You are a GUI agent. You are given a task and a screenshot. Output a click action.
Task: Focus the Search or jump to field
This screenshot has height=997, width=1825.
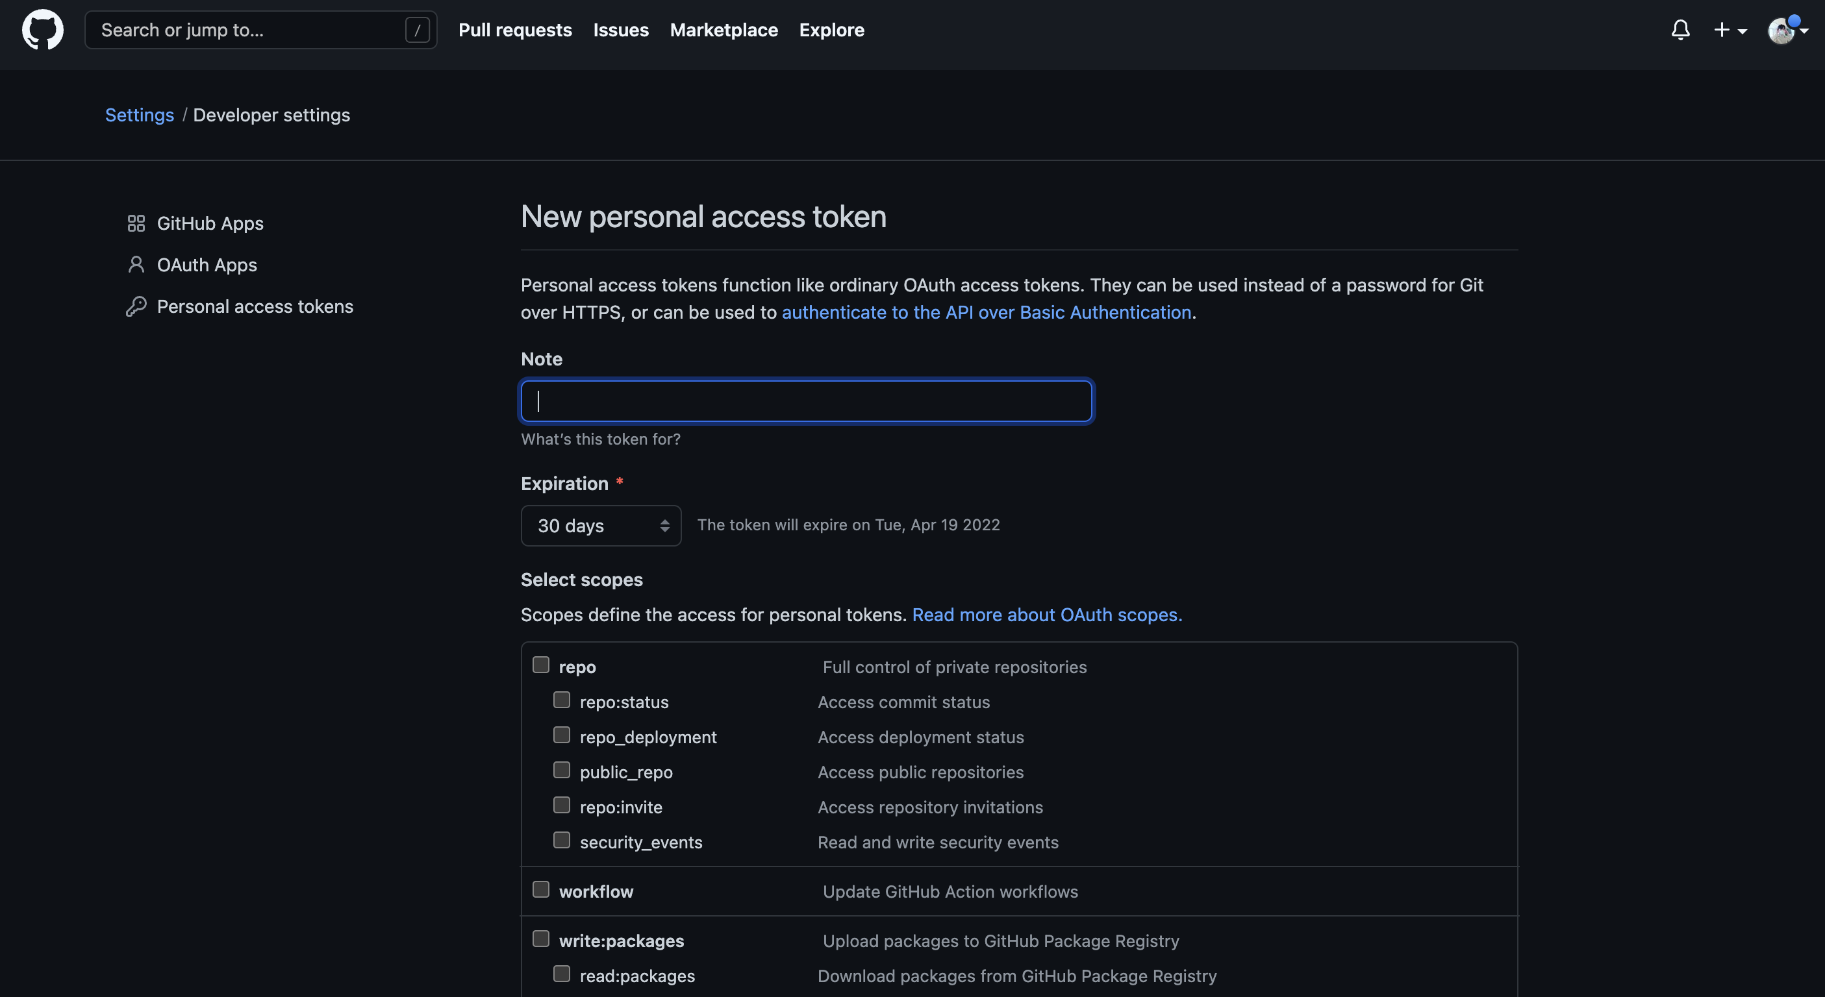click(260, 30)
